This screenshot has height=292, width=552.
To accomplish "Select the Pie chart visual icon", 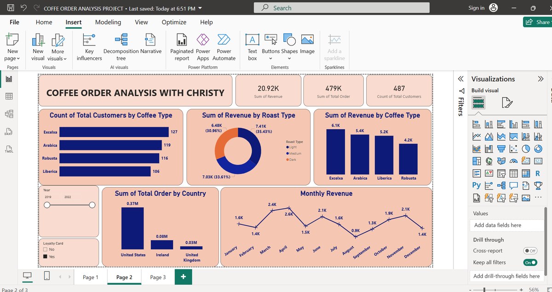I will pyautogui.click(x=526, y=149).
